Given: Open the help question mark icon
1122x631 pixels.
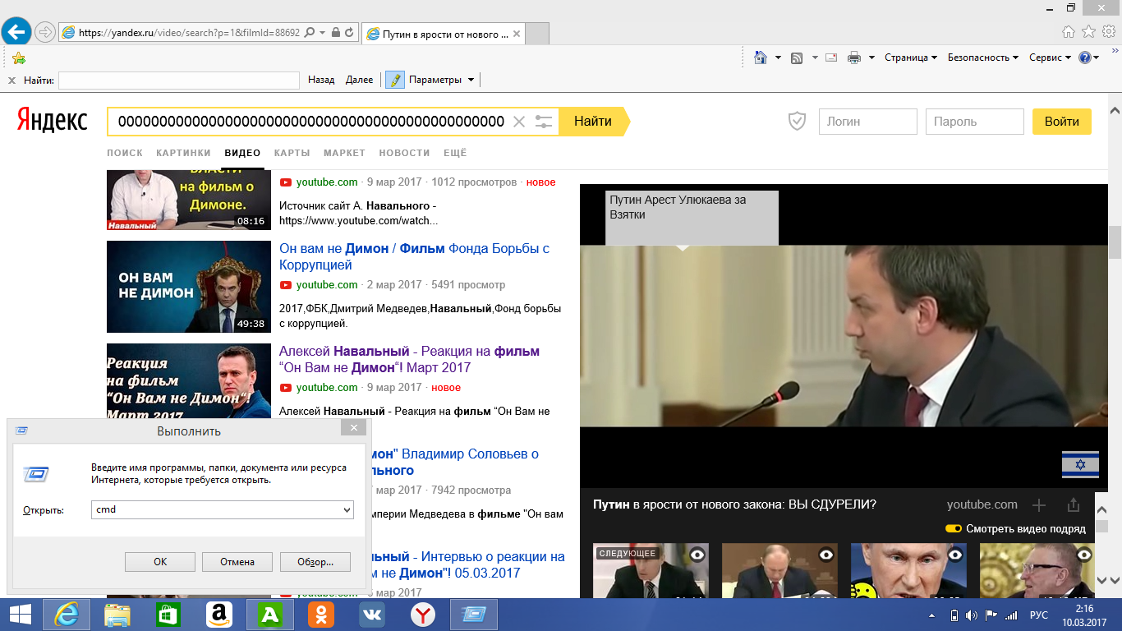Looking at the screenshot, I should pyautogui.click(x=1085, y=58).
